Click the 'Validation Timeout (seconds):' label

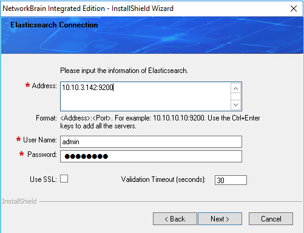click(x=163, y=179)
